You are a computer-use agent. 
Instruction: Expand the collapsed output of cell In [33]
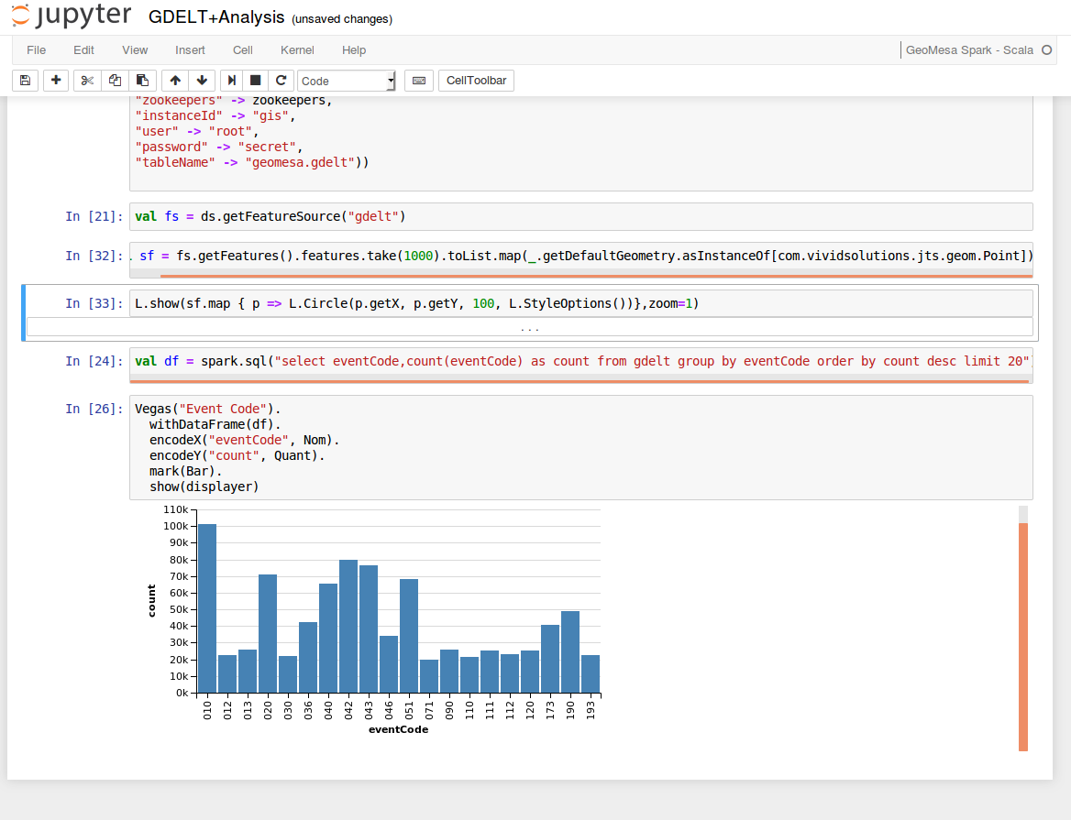pyautogui.click(x=530, y=327)
